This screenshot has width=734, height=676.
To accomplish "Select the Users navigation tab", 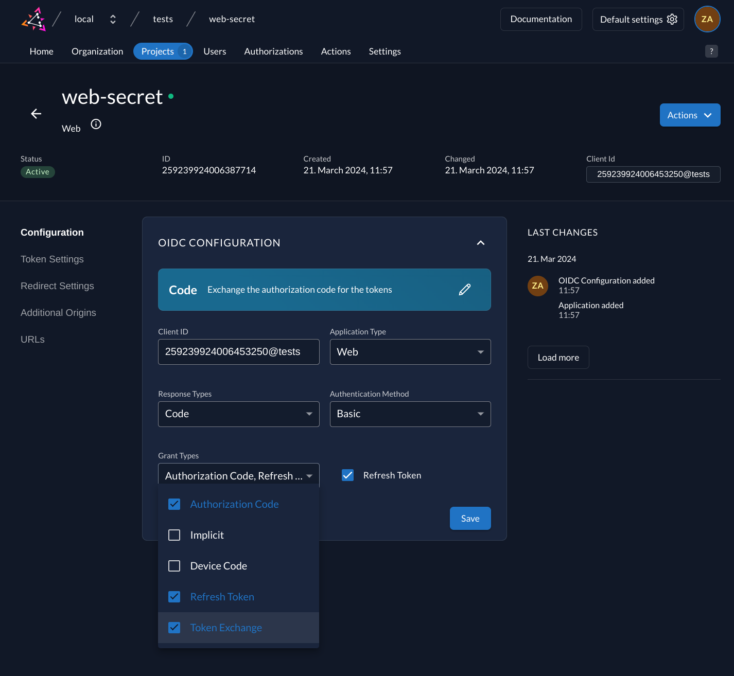I will coord(215,51).
